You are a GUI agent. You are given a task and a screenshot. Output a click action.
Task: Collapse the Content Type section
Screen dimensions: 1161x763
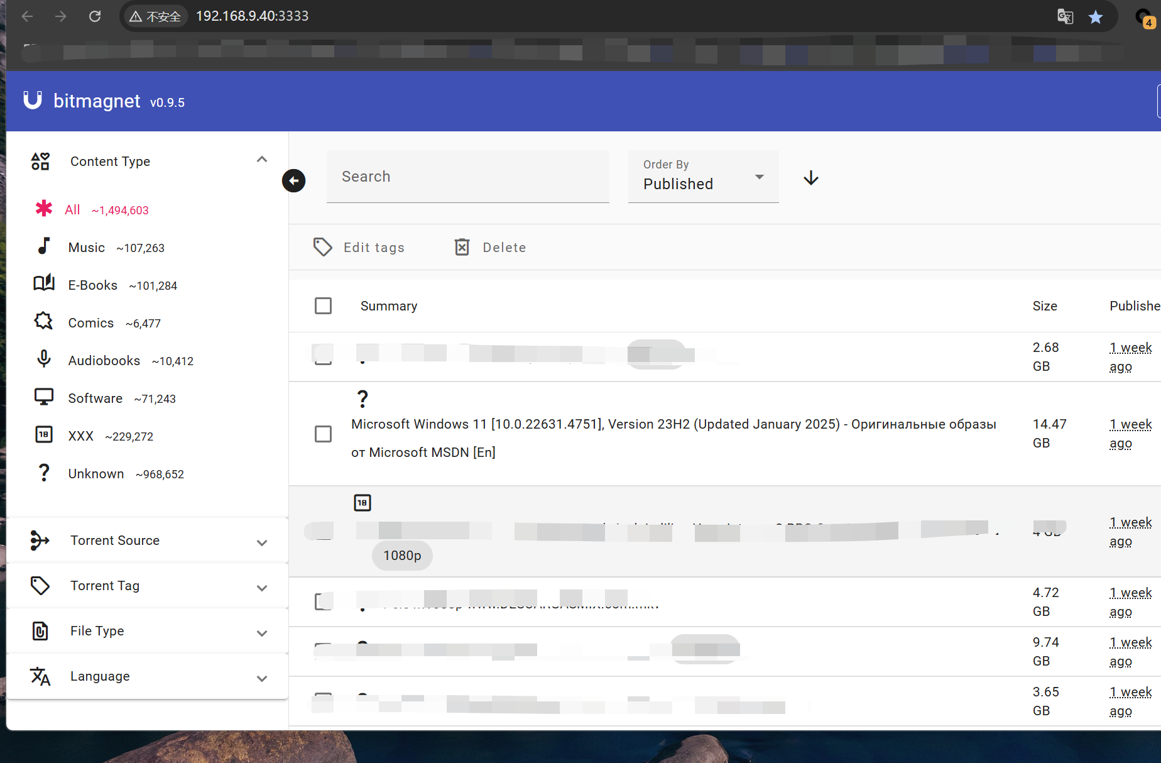pyautogui.click(x=261, y=160)
